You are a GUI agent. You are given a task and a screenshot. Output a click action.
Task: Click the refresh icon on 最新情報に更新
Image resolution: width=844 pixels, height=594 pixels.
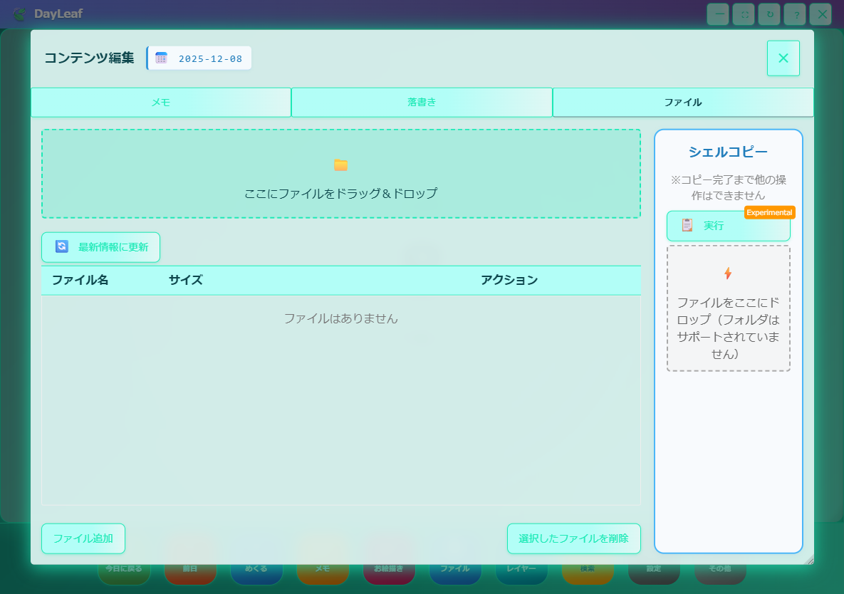tap(62, 246)
